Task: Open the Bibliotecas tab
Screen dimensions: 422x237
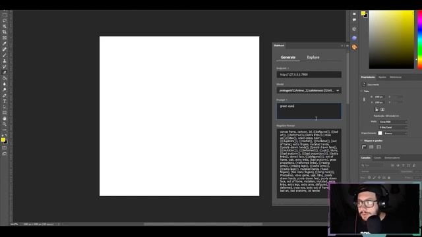Action: pos(396,77)
